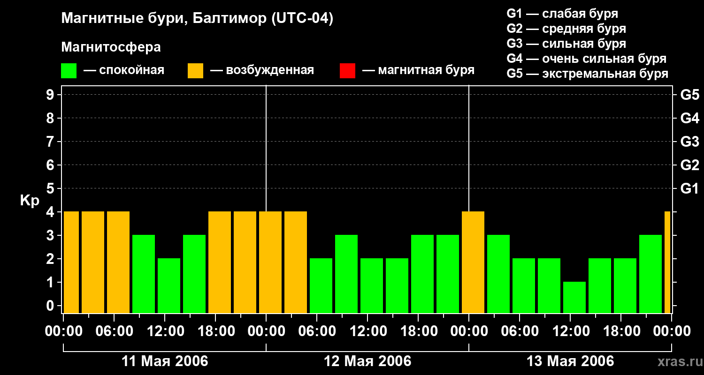Click the red 'магнитная буря' legend swatch

point(347,71)
